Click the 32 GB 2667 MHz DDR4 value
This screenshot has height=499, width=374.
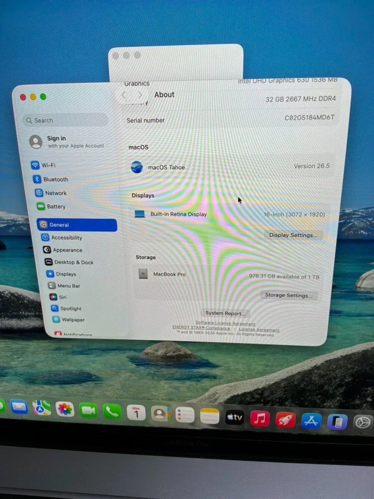301,99
